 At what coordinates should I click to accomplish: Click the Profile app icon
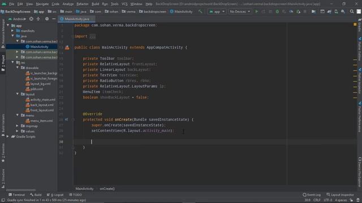[x=291, y=11]
